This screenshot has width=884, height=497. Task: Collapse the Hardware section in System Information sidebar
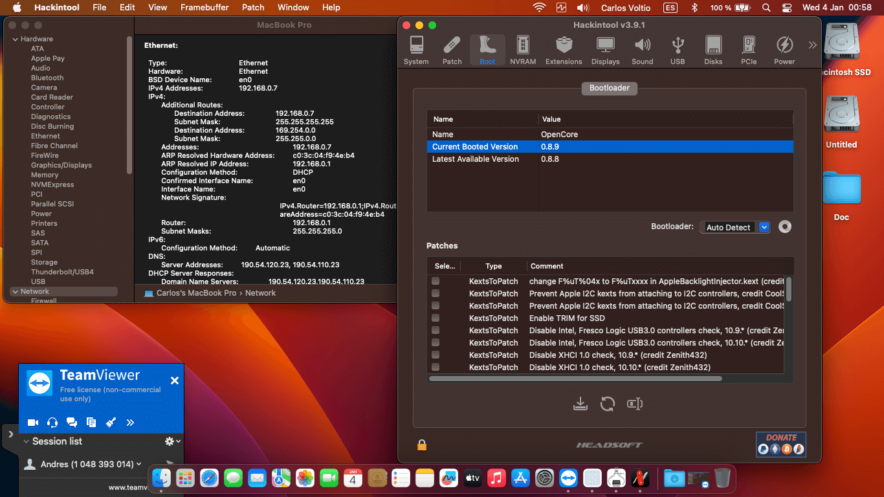tap(16, 39)
